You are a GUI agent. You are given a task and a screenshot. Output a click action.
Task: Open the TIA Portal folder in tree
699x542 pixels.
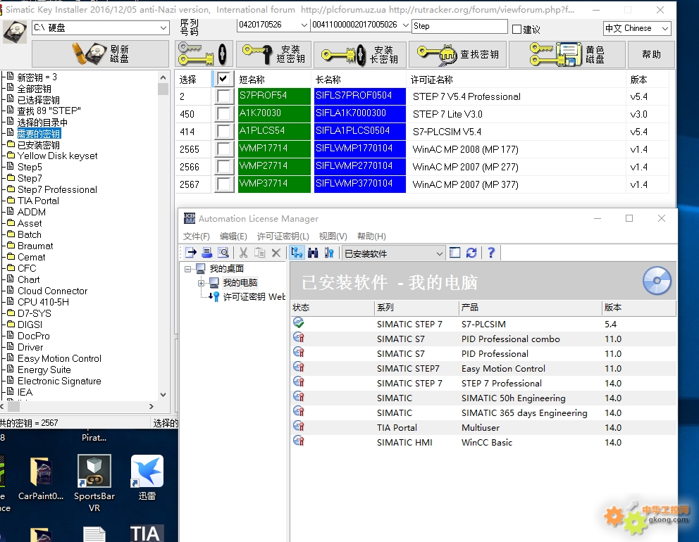click(x=38, y=201)
